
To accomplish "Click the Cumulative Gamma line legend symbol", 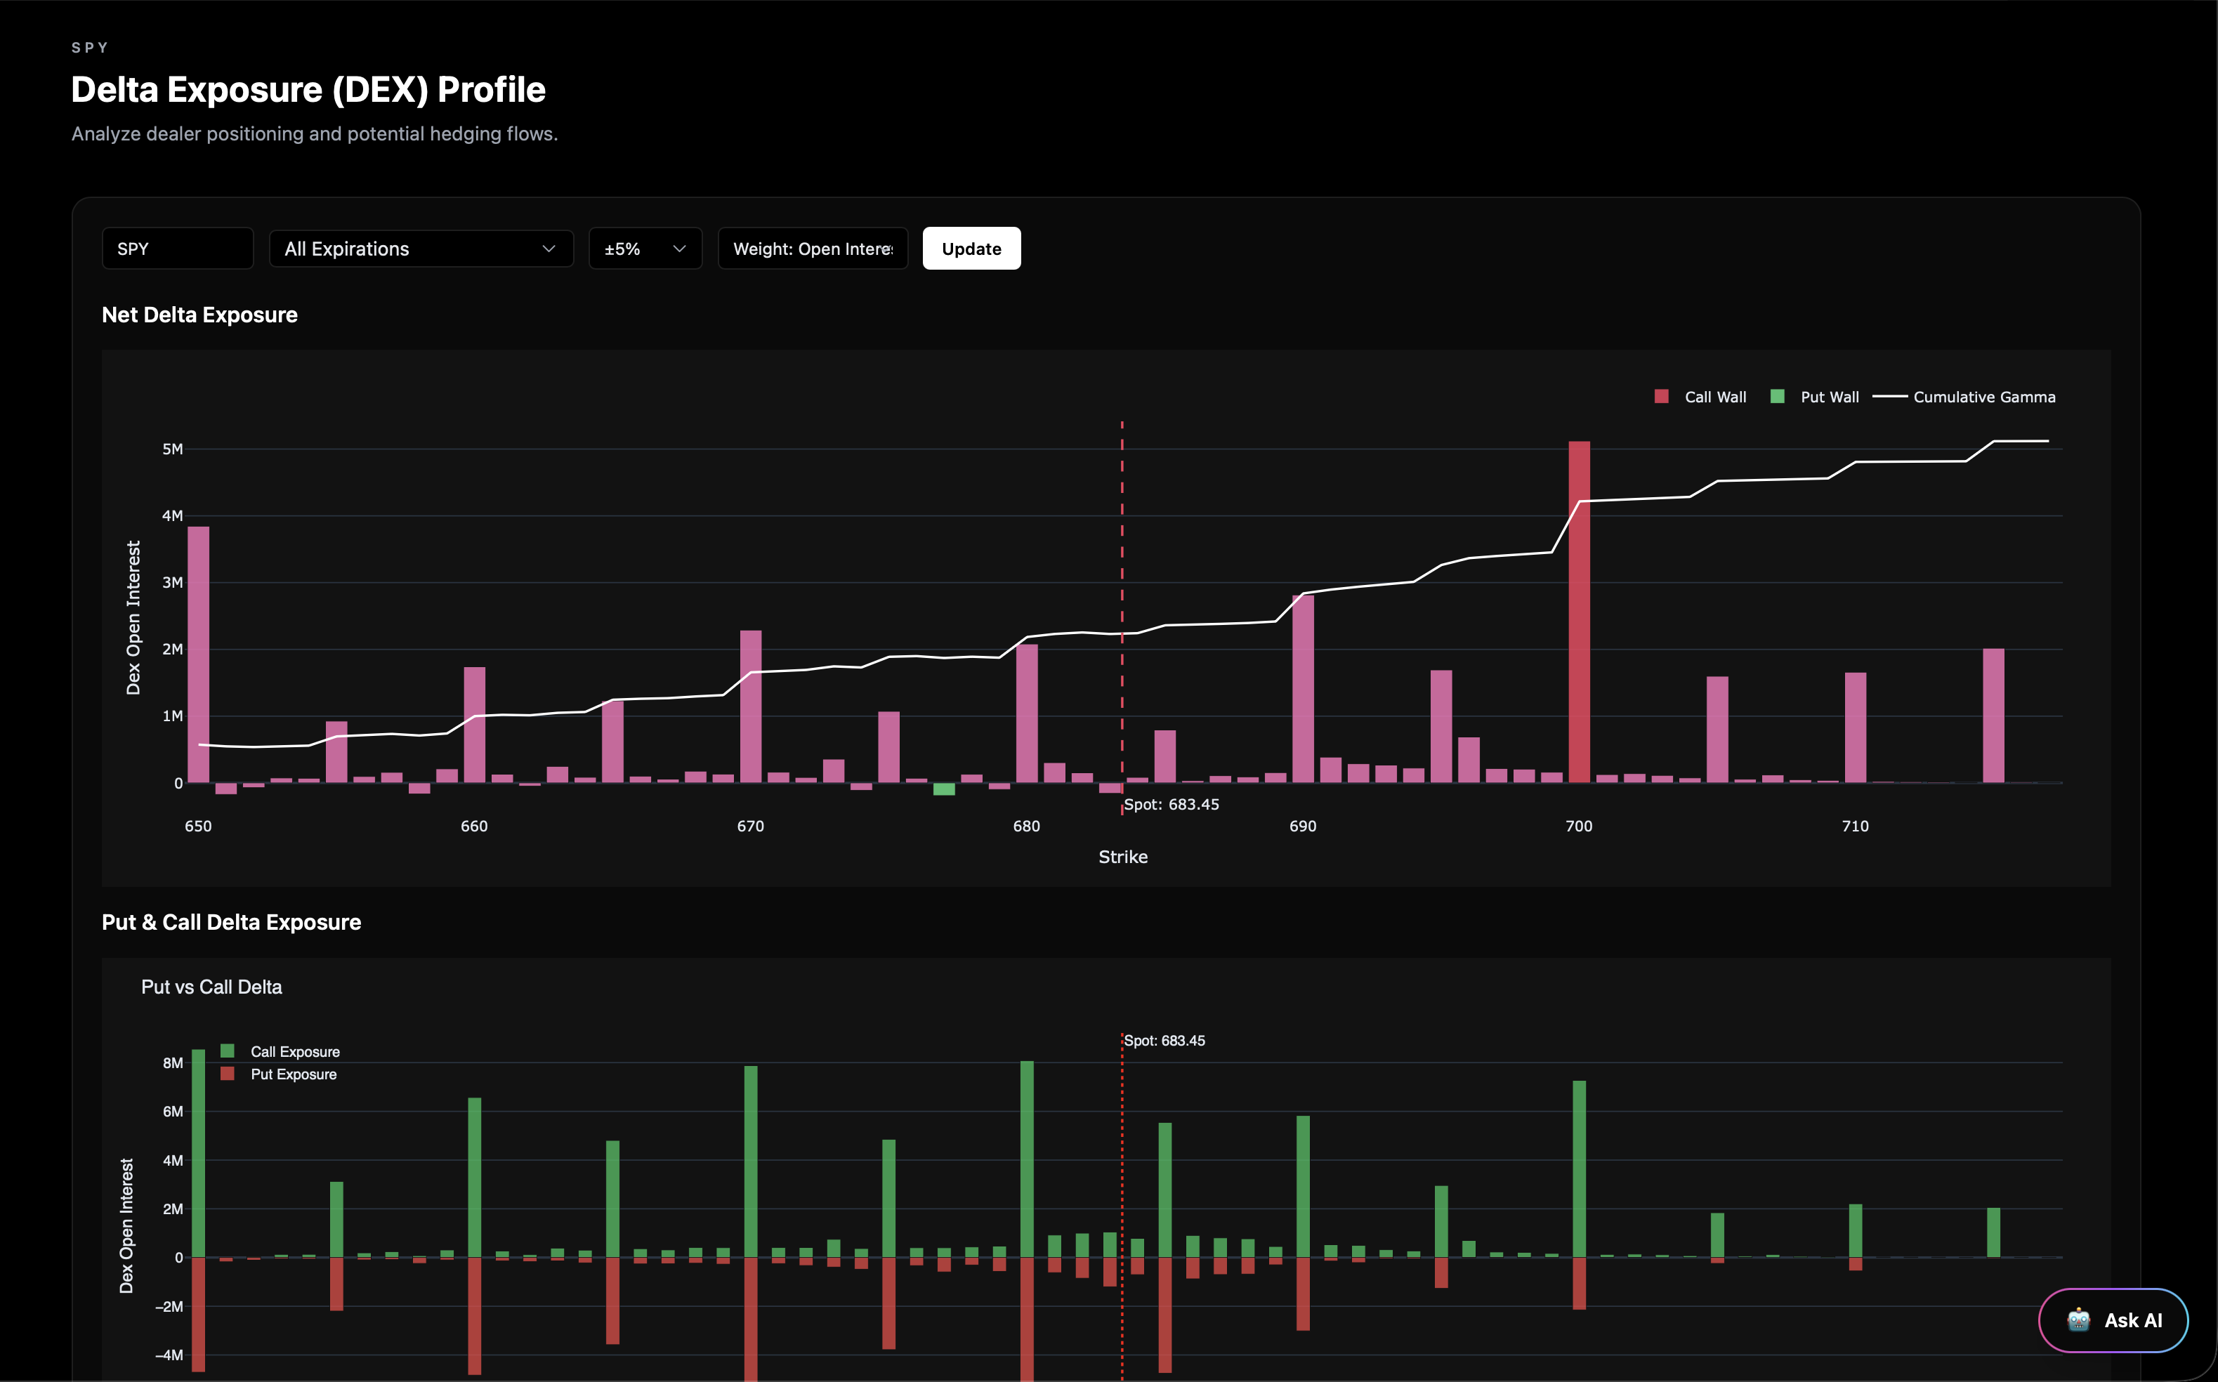I will pyautogui.click(x=1890, y=397).
